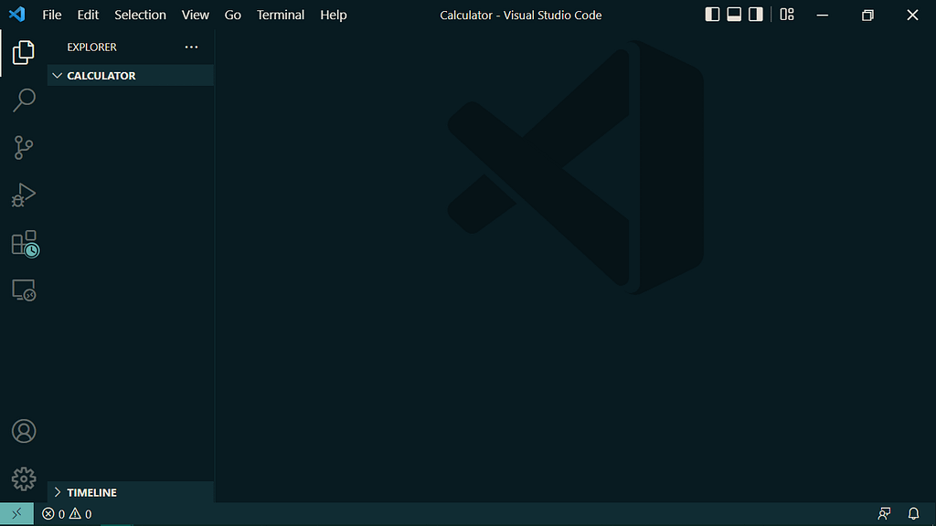
Task: Show errors and warnings from the status bar
Action: [x=67, y=513]
